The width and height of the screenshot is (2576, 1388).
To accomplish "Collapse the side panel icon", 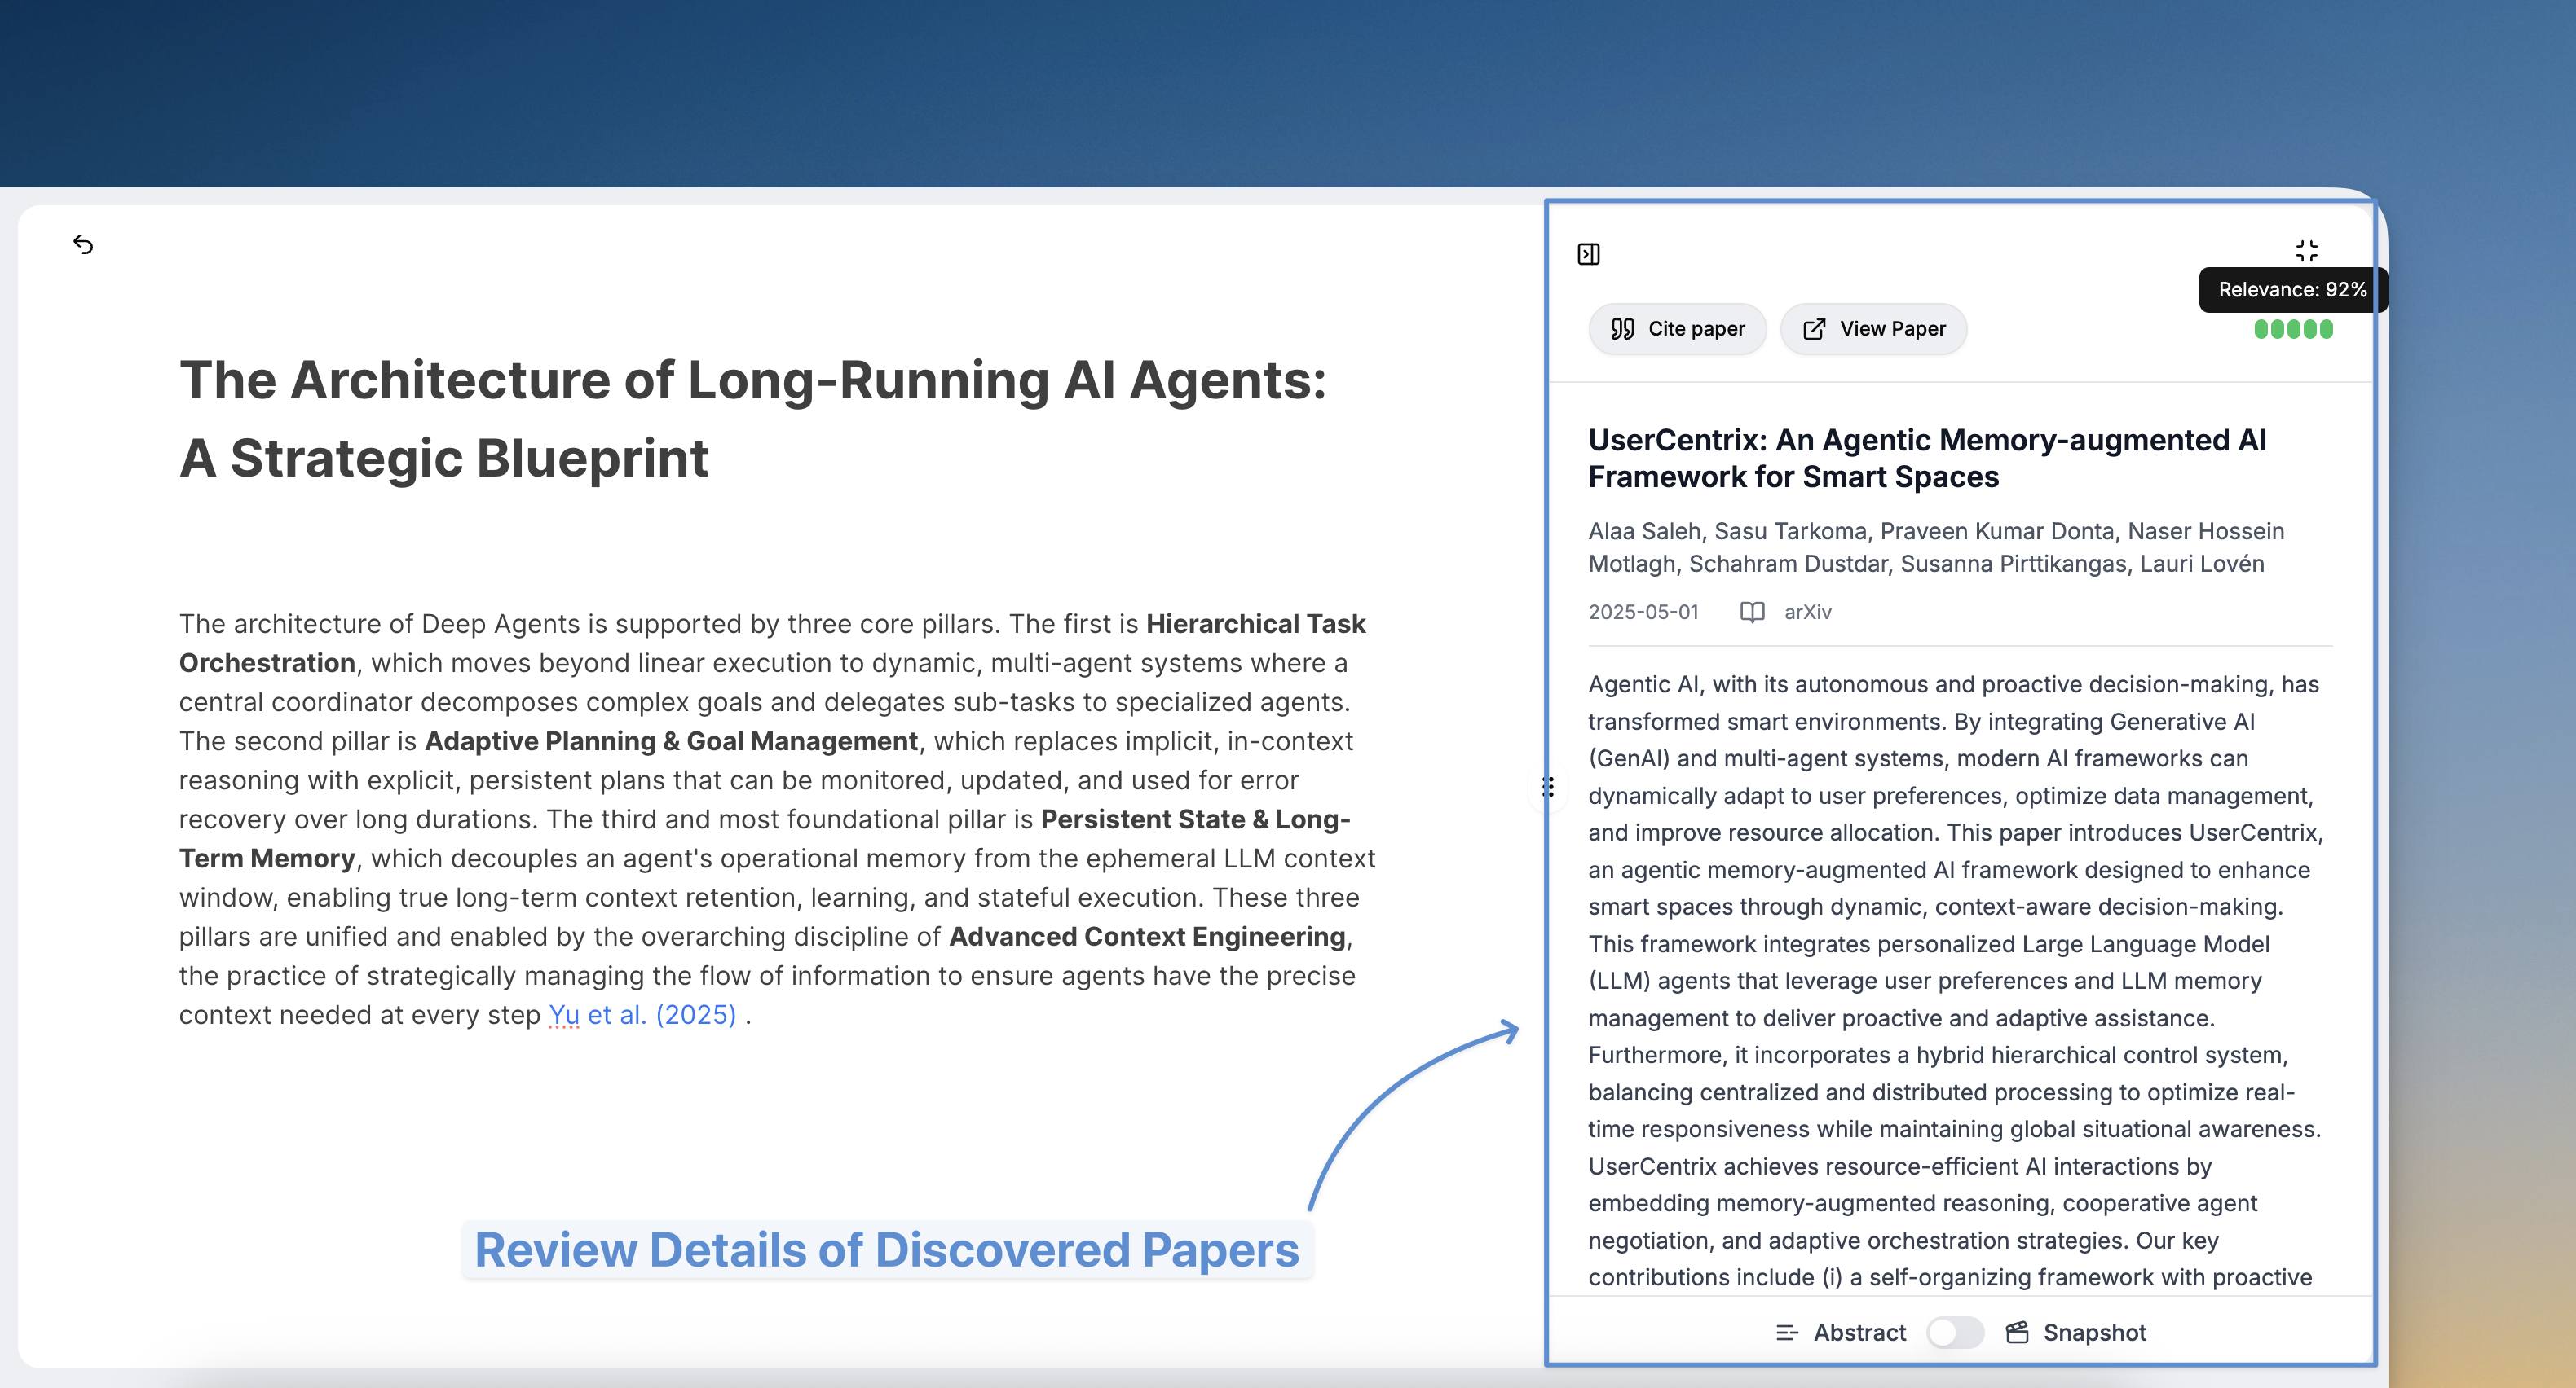I will tap(1588, 255).
